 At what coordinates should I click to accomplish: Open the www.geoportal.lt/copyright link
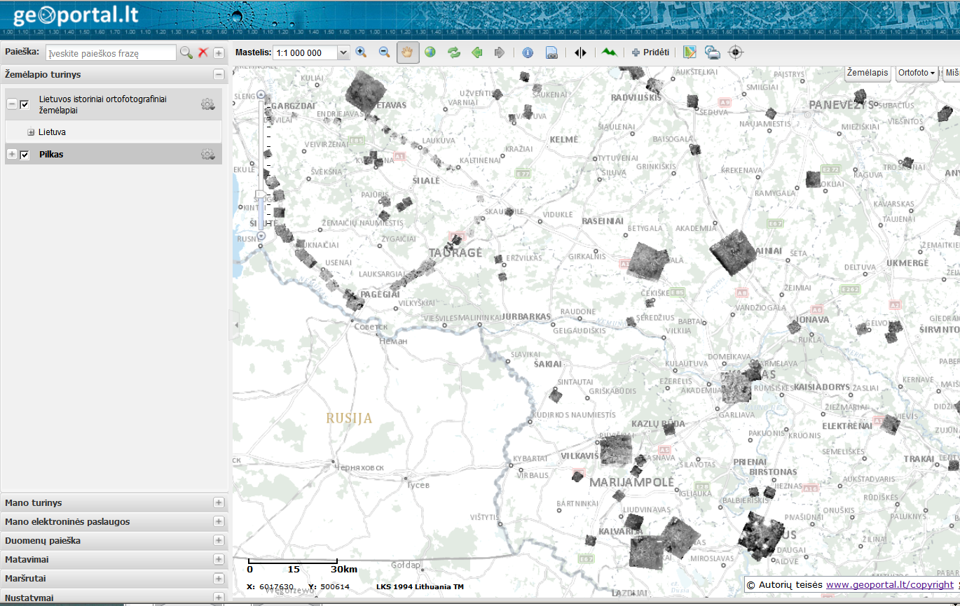(x=889, y=584)
